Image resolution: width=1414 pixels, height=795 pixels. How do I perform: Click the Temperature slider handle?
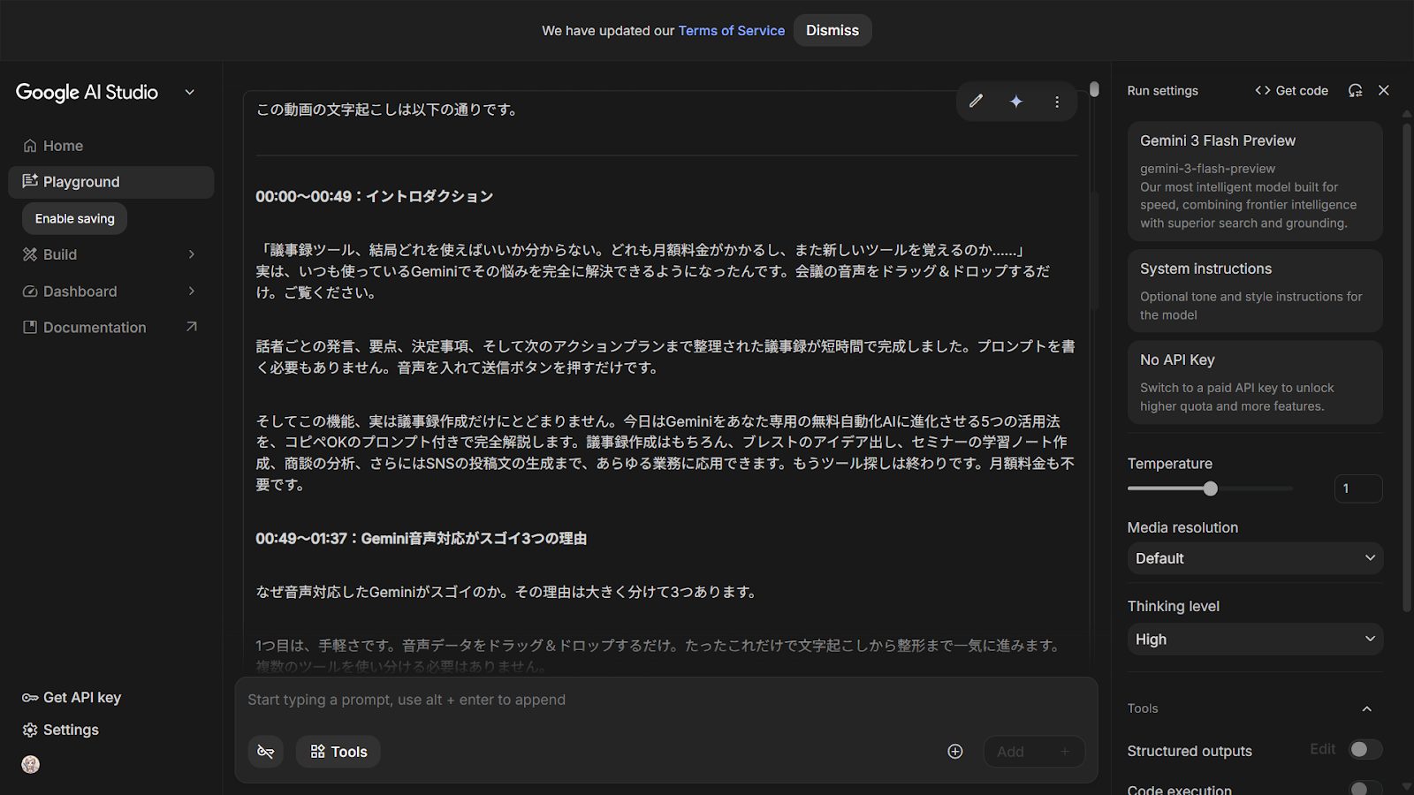pos(1211,488)
